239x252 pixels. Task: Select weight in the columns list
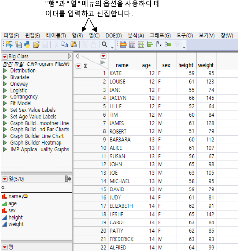click(x=16, y=224)
